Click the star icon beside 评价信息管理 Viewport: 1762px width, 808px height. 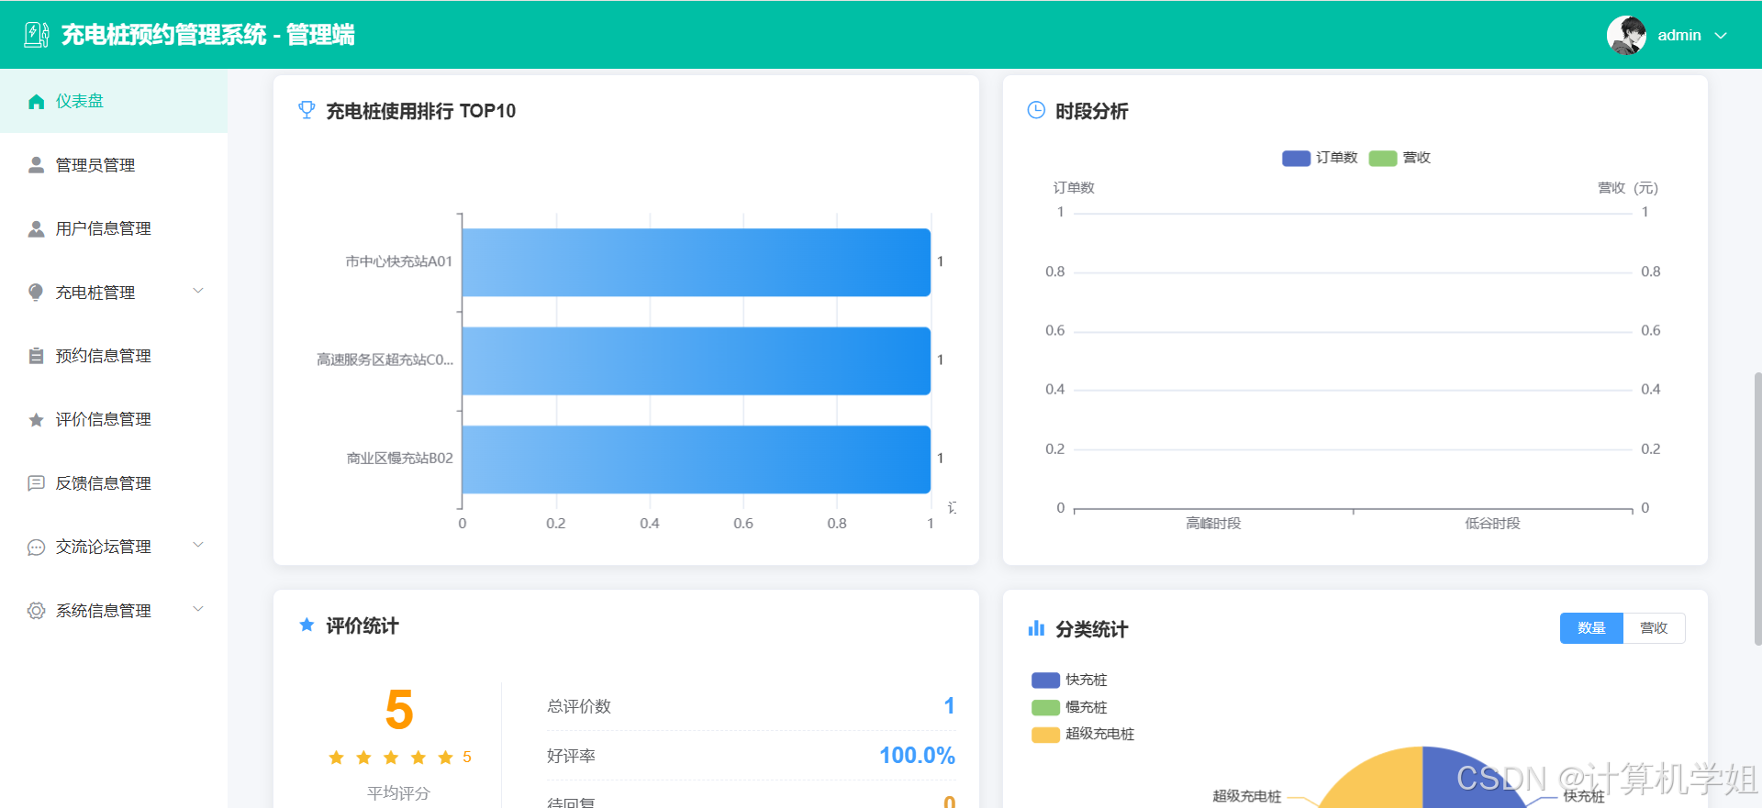37,419
